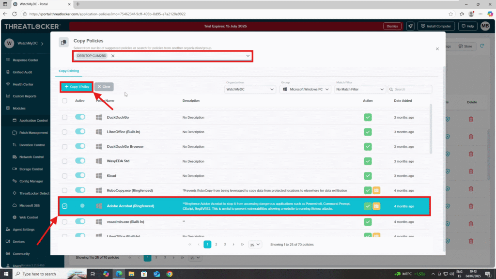Open ThreatLocker Detect module
496x279 pixels.
coord(34,193)
